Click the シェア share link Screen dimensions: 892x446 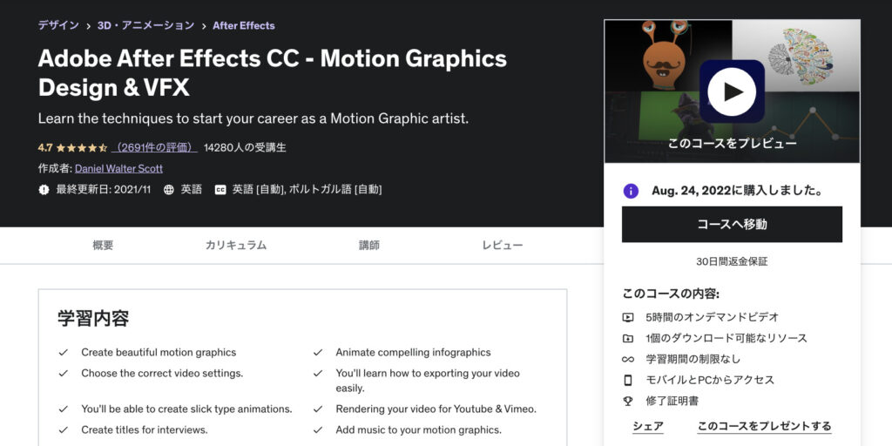click(x=648, y=426)
